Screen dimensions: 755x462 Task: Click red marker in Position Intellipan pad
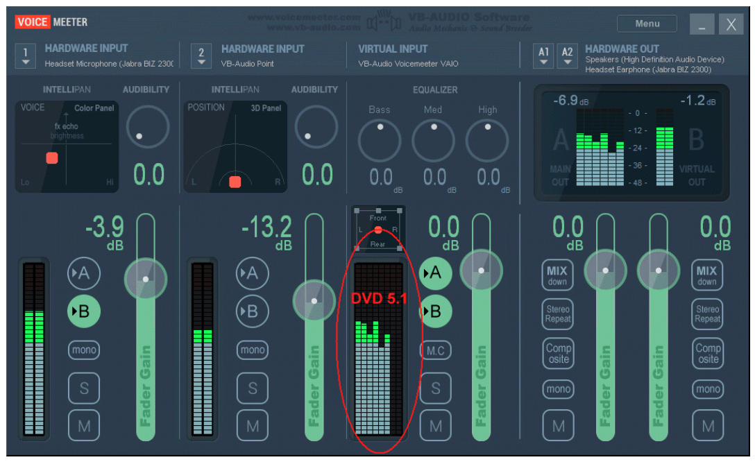pos(235,182)
